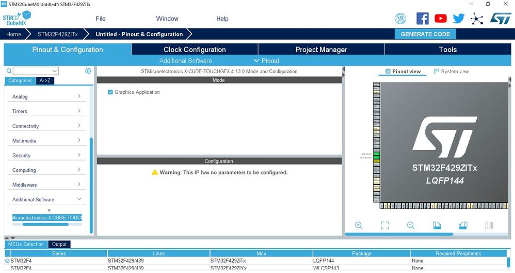Open the Output tab
515x273 pixels.
click(x=59, y=244)
